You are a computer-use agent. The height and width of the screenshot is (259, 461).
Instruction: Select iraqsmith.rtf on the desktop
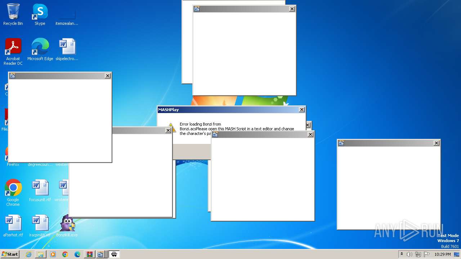40,226
